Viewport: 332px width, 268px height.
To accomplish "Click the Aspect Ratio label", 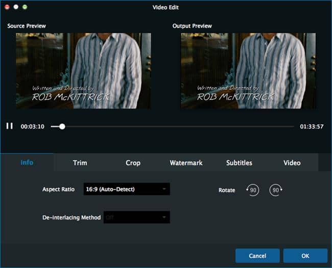I will click(x=58, y=189).
